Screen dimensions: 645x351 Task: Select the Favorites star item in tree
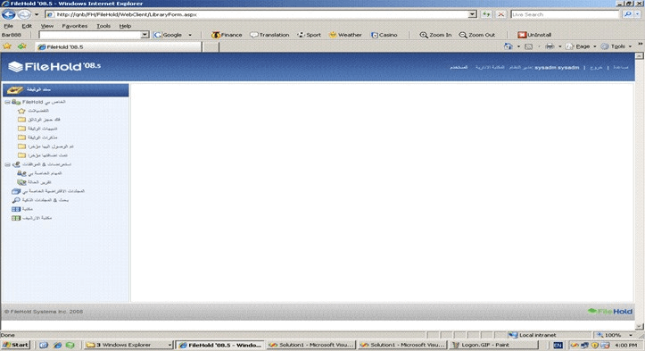pyautogui.click(x=33, y=111)
